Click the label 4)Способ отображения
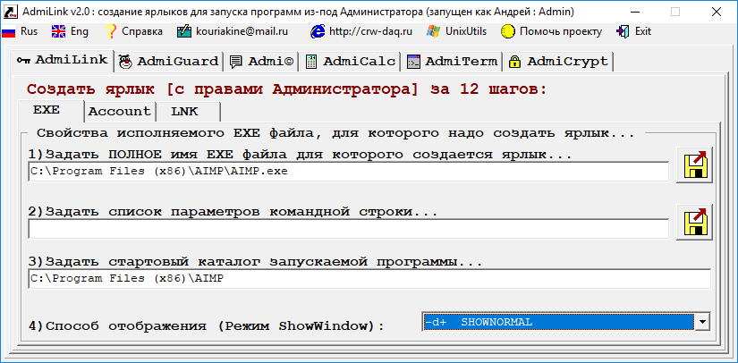 click(207, 325)
